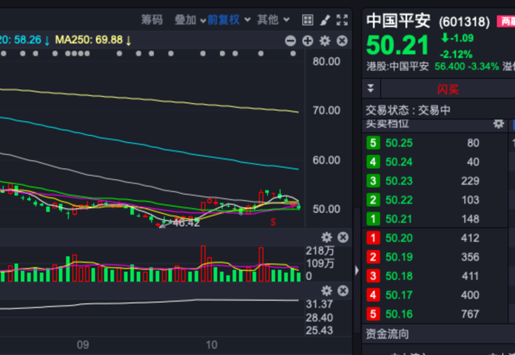This screenshot has height=355, width=515.
Task: Select buy level 1 price 50.20
Action: click(x=399, y=238)
